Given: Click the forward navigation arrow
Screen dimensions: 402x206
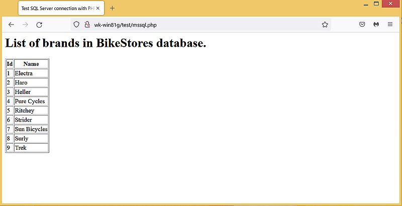Looking at the screenshot, I should click(x=25, y=25).
